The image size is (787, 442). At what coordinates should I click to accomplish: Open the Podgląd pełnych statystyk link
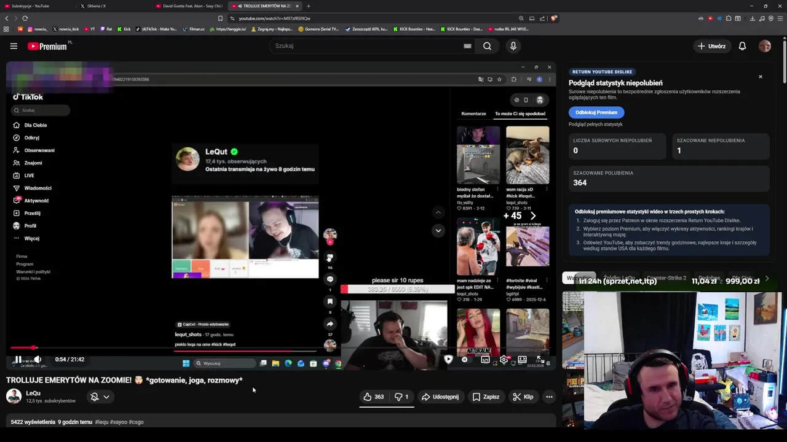595,124
